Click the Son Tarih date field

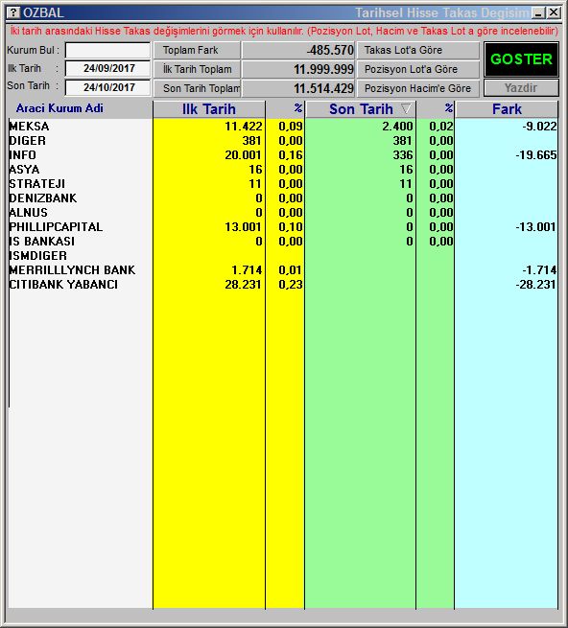tap(107, 87)
